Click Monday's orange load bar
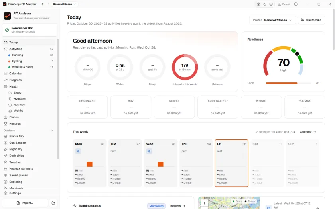Image resolution: width=335 pixels, height=209 pixels. pyautogui.click(x=89, y=164)
